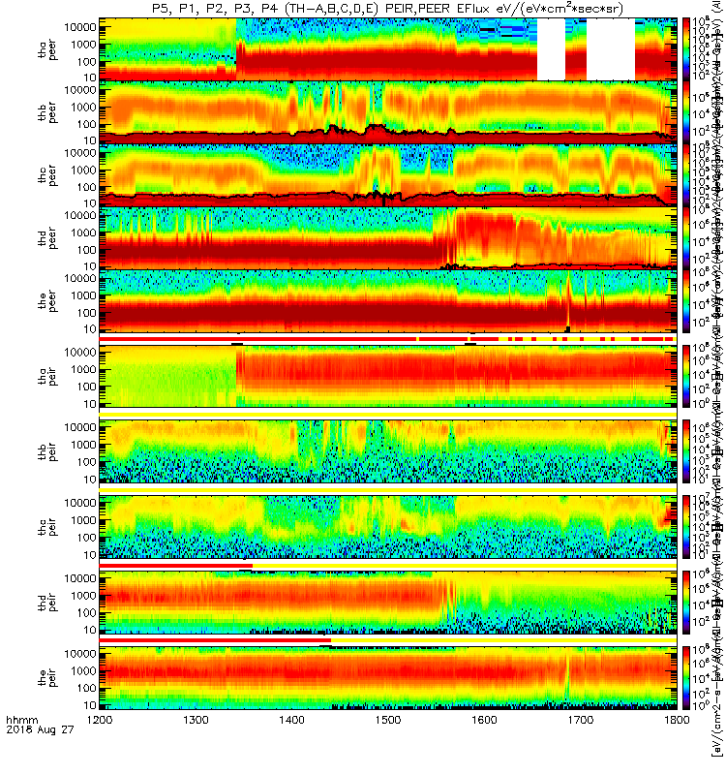The image size is (726, 775).
Task: Click the color bar beside the peir panel
Action: pyautogui.click(x=686, y=677)
